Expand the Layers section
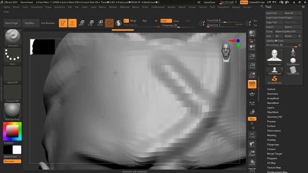Image resolution: width=308 pixels, height=173 pixels. point(270,108)
